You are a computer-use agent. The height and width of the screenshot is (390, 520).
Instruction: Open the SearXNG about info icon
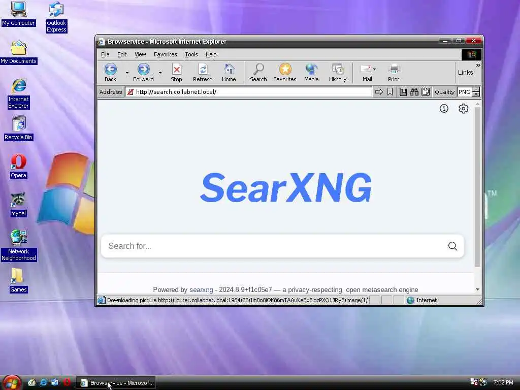444,109
